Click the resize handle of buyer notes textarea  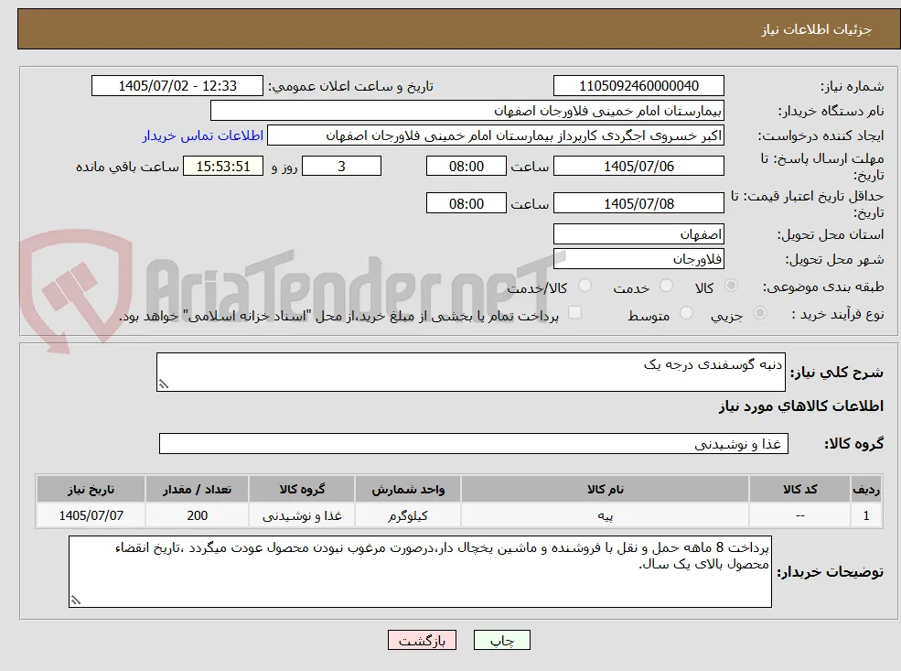coord(75,601)
